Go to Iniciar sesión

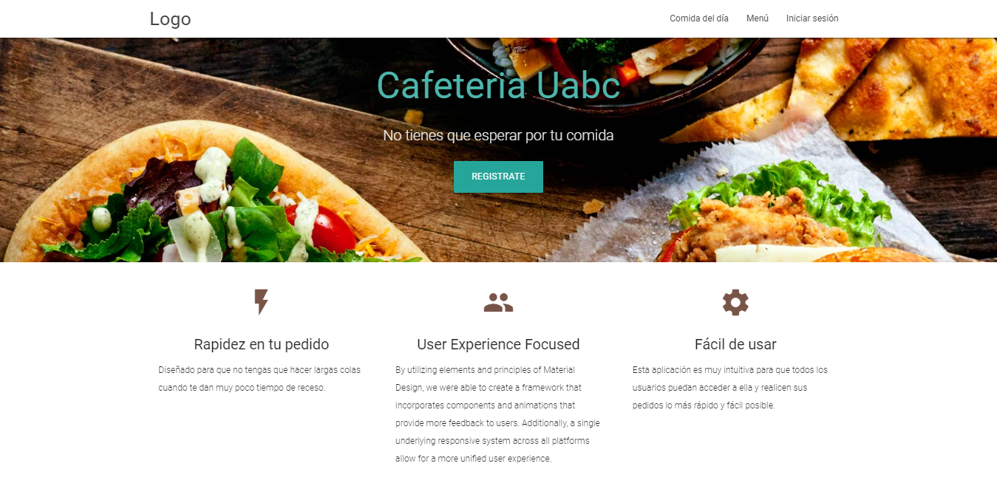point(812,18)
